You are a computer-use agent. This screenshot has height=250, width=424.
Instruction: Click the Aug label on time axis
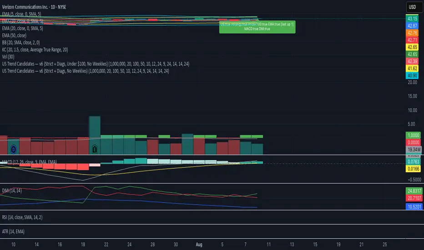[x=199, y=245]
